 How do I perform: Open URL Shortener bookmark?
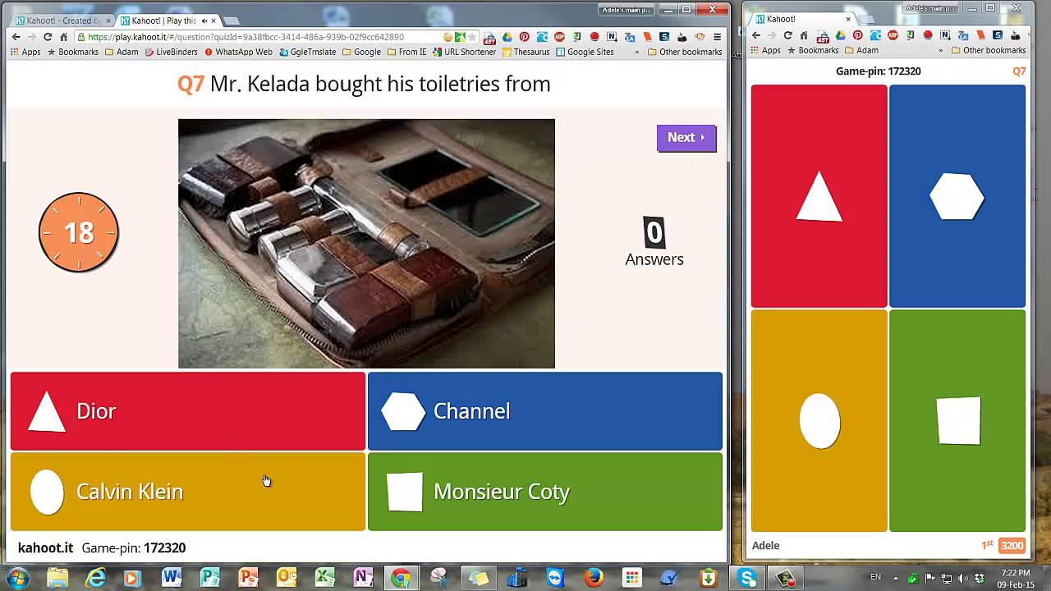pyautogui.click(x=464, y=52)
